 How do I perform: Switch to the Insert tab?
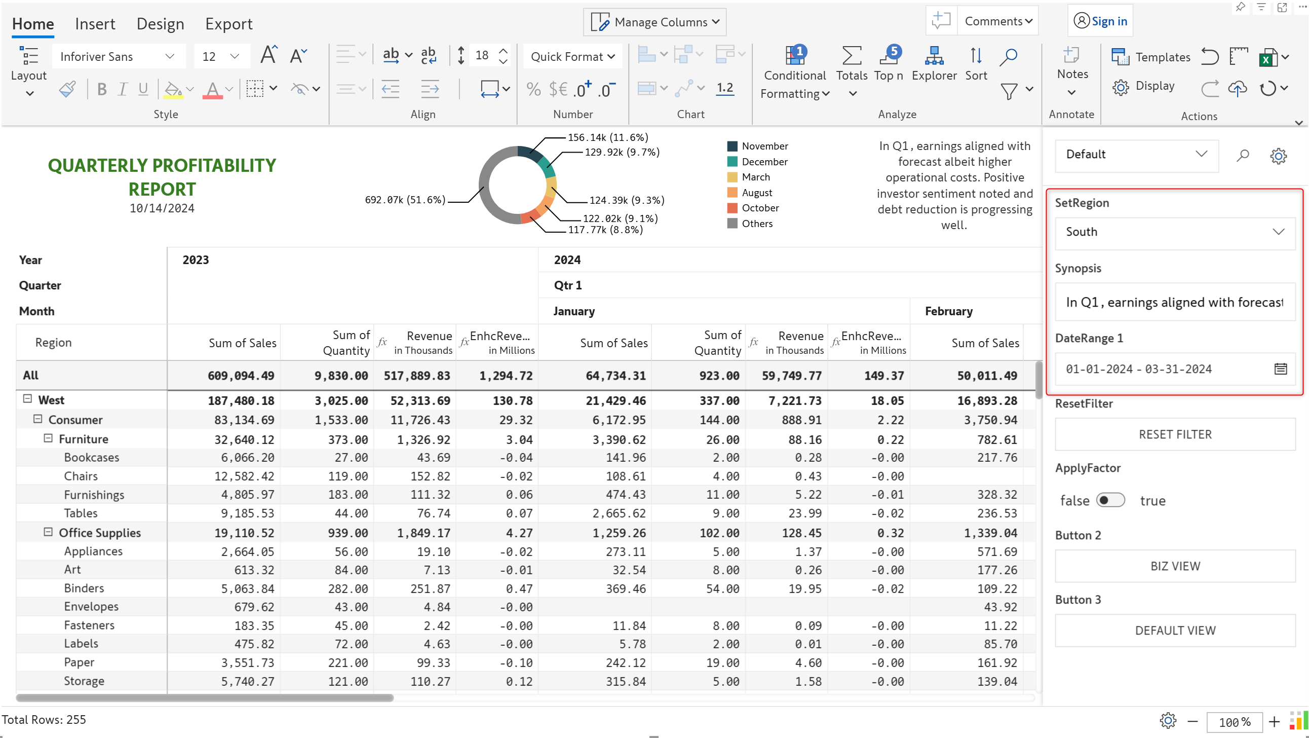point(95,24)
